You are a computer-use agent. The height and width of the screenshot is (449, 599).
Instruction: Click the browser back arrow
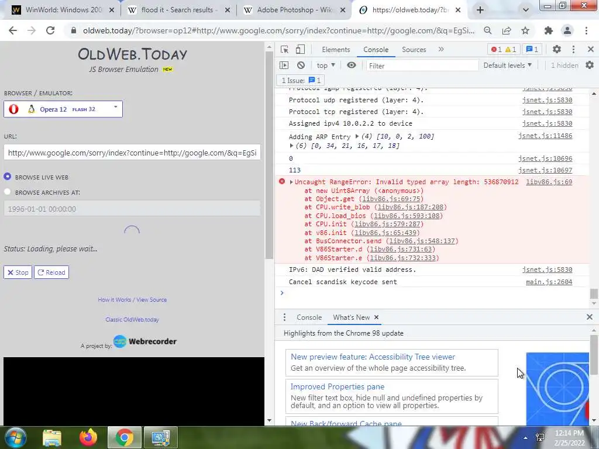pos(13,30)
